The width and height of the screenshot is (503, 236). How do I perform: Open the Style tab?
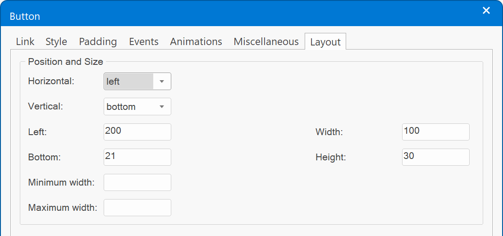(x=56, y=42)
